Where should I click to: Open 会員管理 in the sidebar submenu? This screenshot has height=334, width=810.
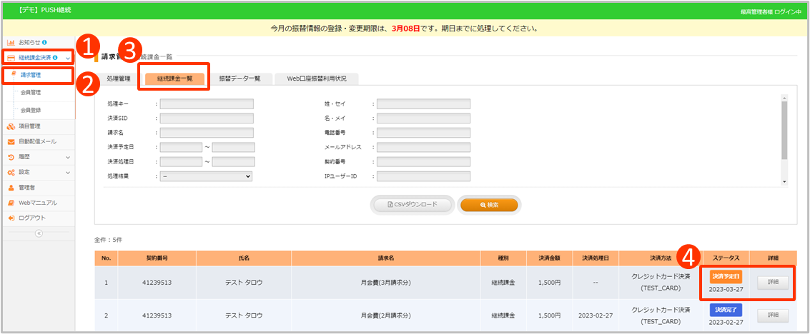click(x=31, y=92)
